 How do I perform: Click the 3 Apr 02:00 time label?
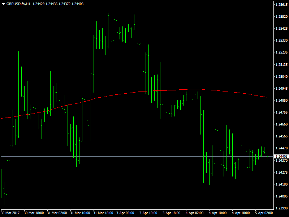click(125, 213)
